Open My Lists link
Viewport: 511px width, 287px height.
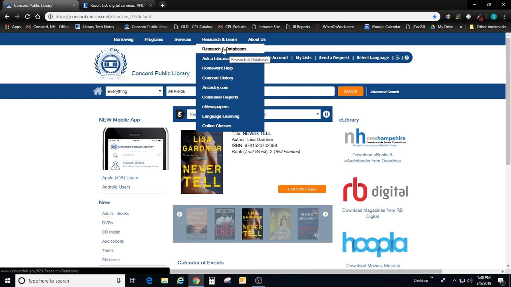click(x=303, y=57)
